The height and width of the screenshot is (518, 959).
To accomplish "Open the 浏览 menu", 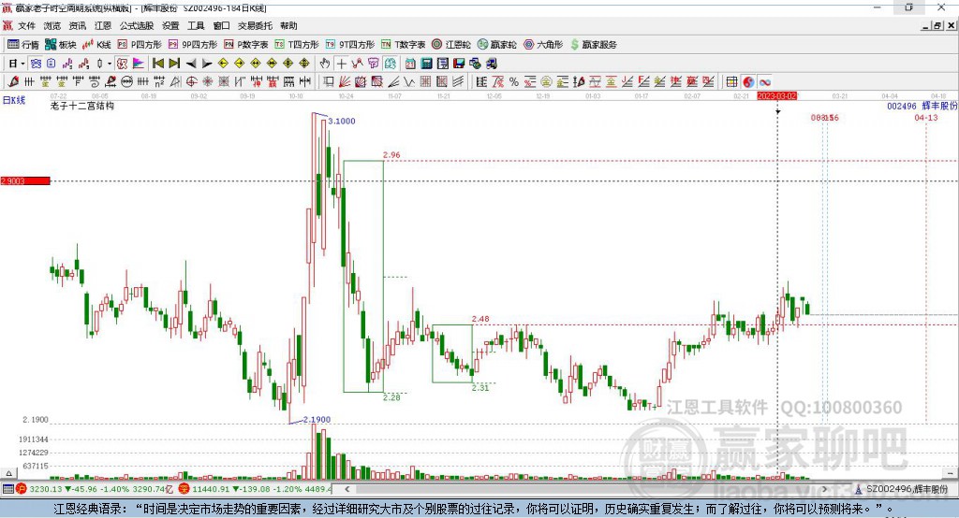I will 52,25.
